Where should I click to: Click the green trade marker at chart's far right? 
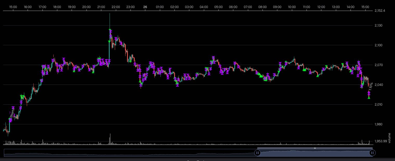point(369,98)
